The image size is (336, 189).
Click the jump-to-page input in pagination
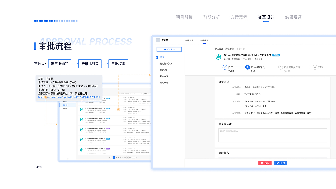coord(133,157)
